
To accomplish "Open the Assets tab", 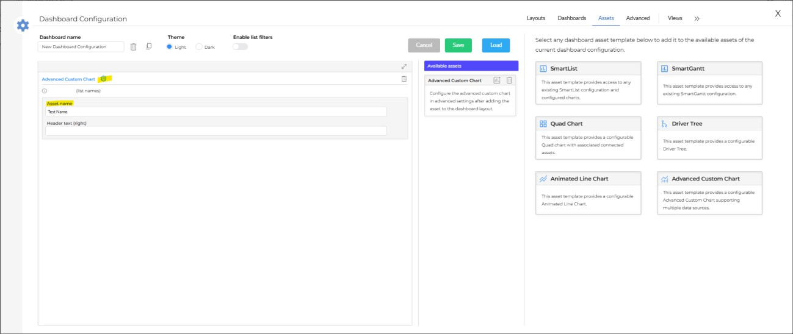I will pyautogui.click(x=606, y=18).
